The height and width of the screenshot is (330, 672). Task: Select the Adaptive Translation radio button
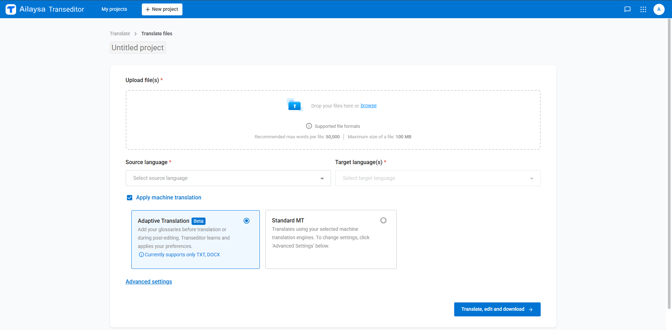[247, 221]
